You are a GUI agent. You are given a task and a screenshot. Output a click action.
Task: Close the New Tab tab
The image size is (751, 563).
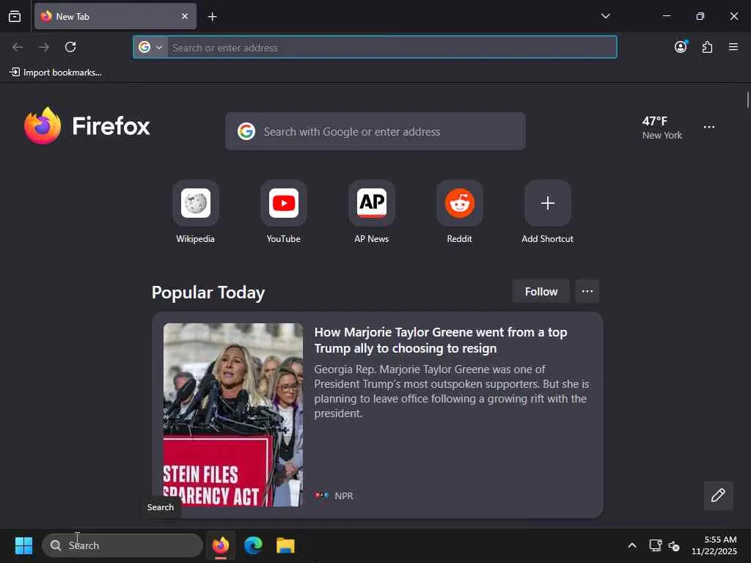click(184, 16)
